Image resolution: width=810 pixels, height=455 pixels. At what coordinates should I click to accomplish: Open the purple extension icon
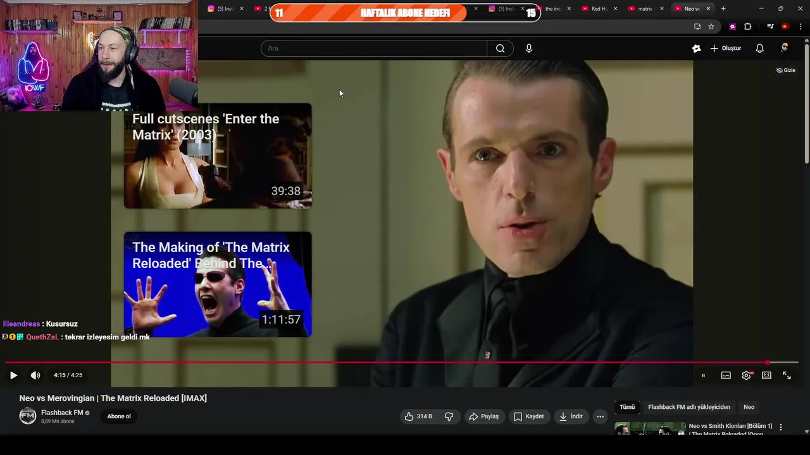pos(732,27)
